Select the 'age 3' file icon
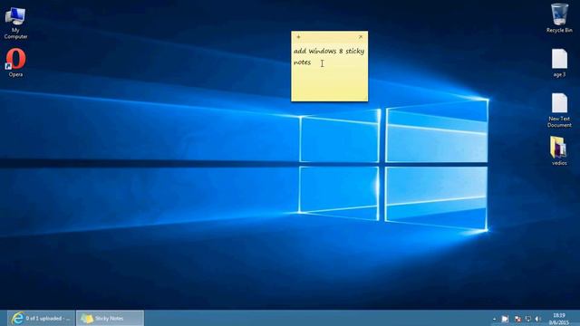580x326 pixels. pos(559,62)
